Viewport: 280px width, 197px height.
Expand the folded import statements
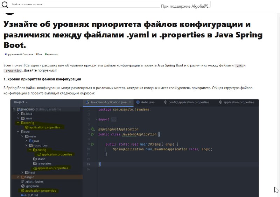point(97,119)
